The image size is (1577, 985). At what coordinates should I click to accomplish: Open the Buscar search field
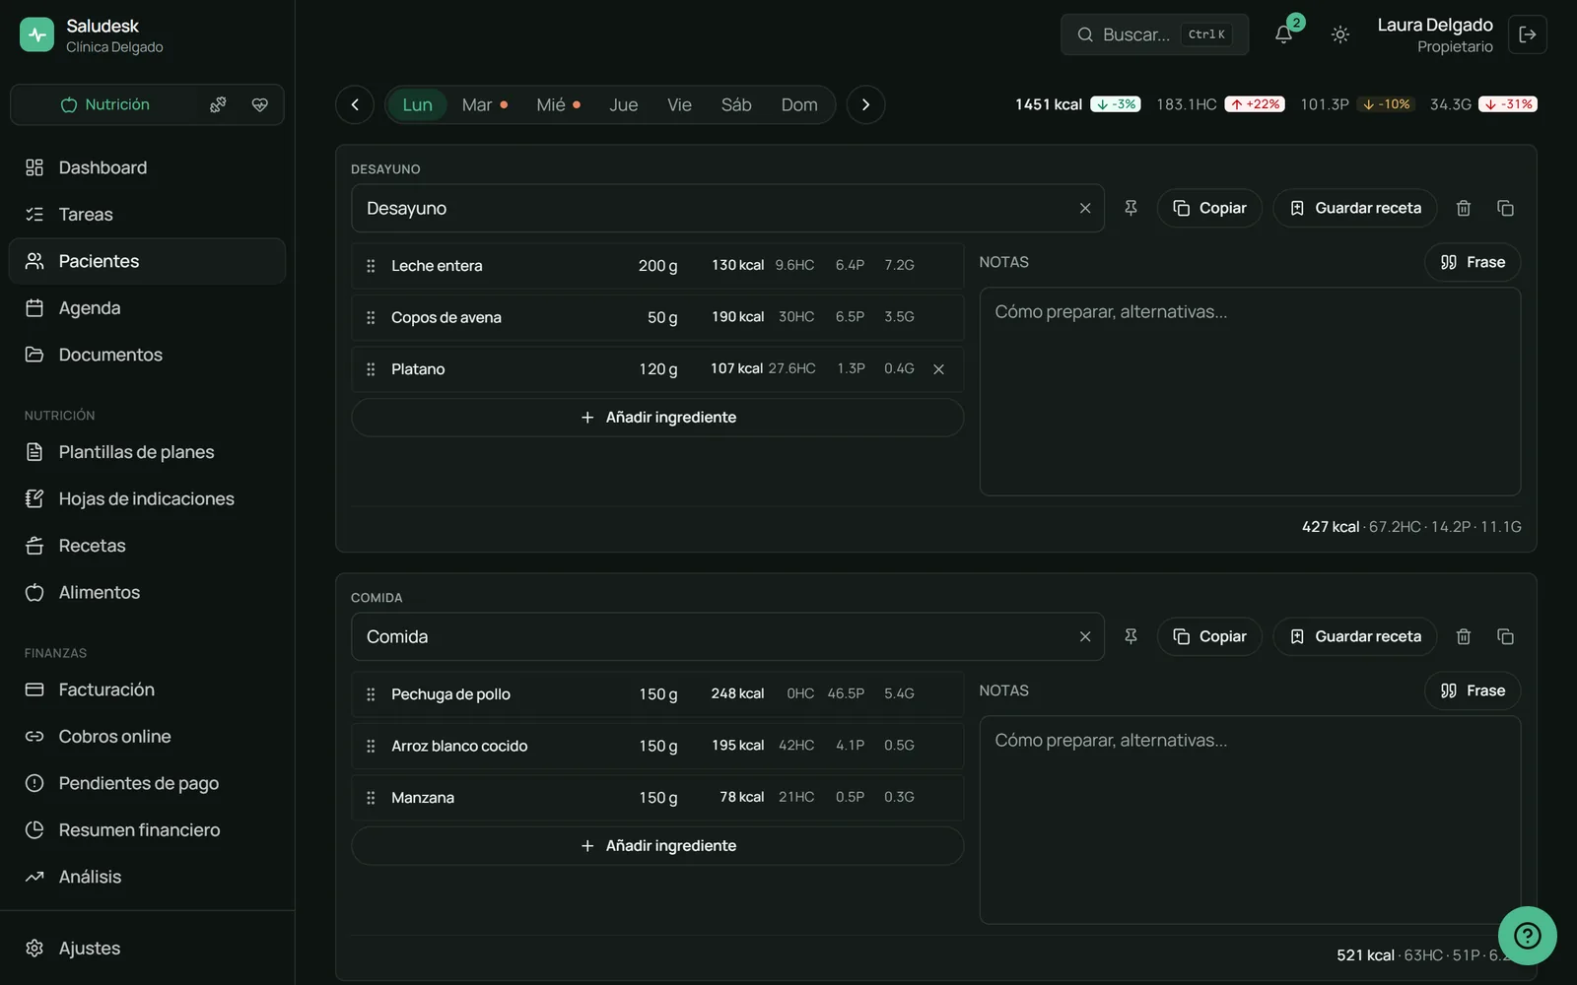point(1154,34)
